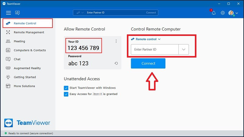
Task: Maximize the TeamViewer window
Action: (x=228, y=4)
